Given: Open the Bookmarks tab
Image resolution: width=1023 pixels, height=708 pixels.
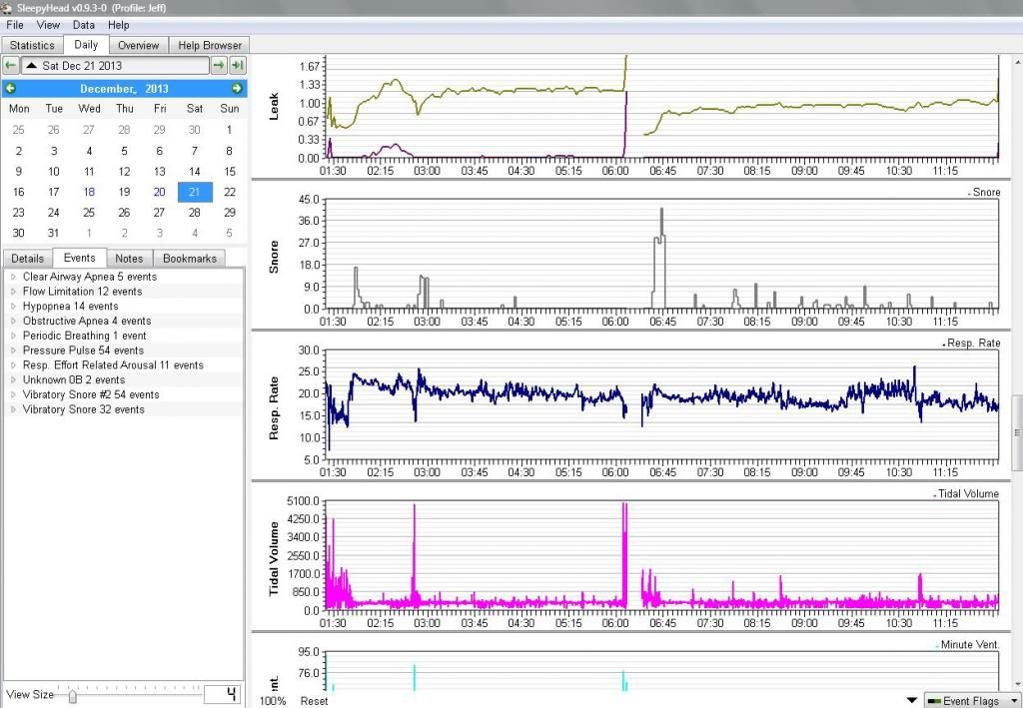Looking at the screenshot, I should (x=190, y=259).
